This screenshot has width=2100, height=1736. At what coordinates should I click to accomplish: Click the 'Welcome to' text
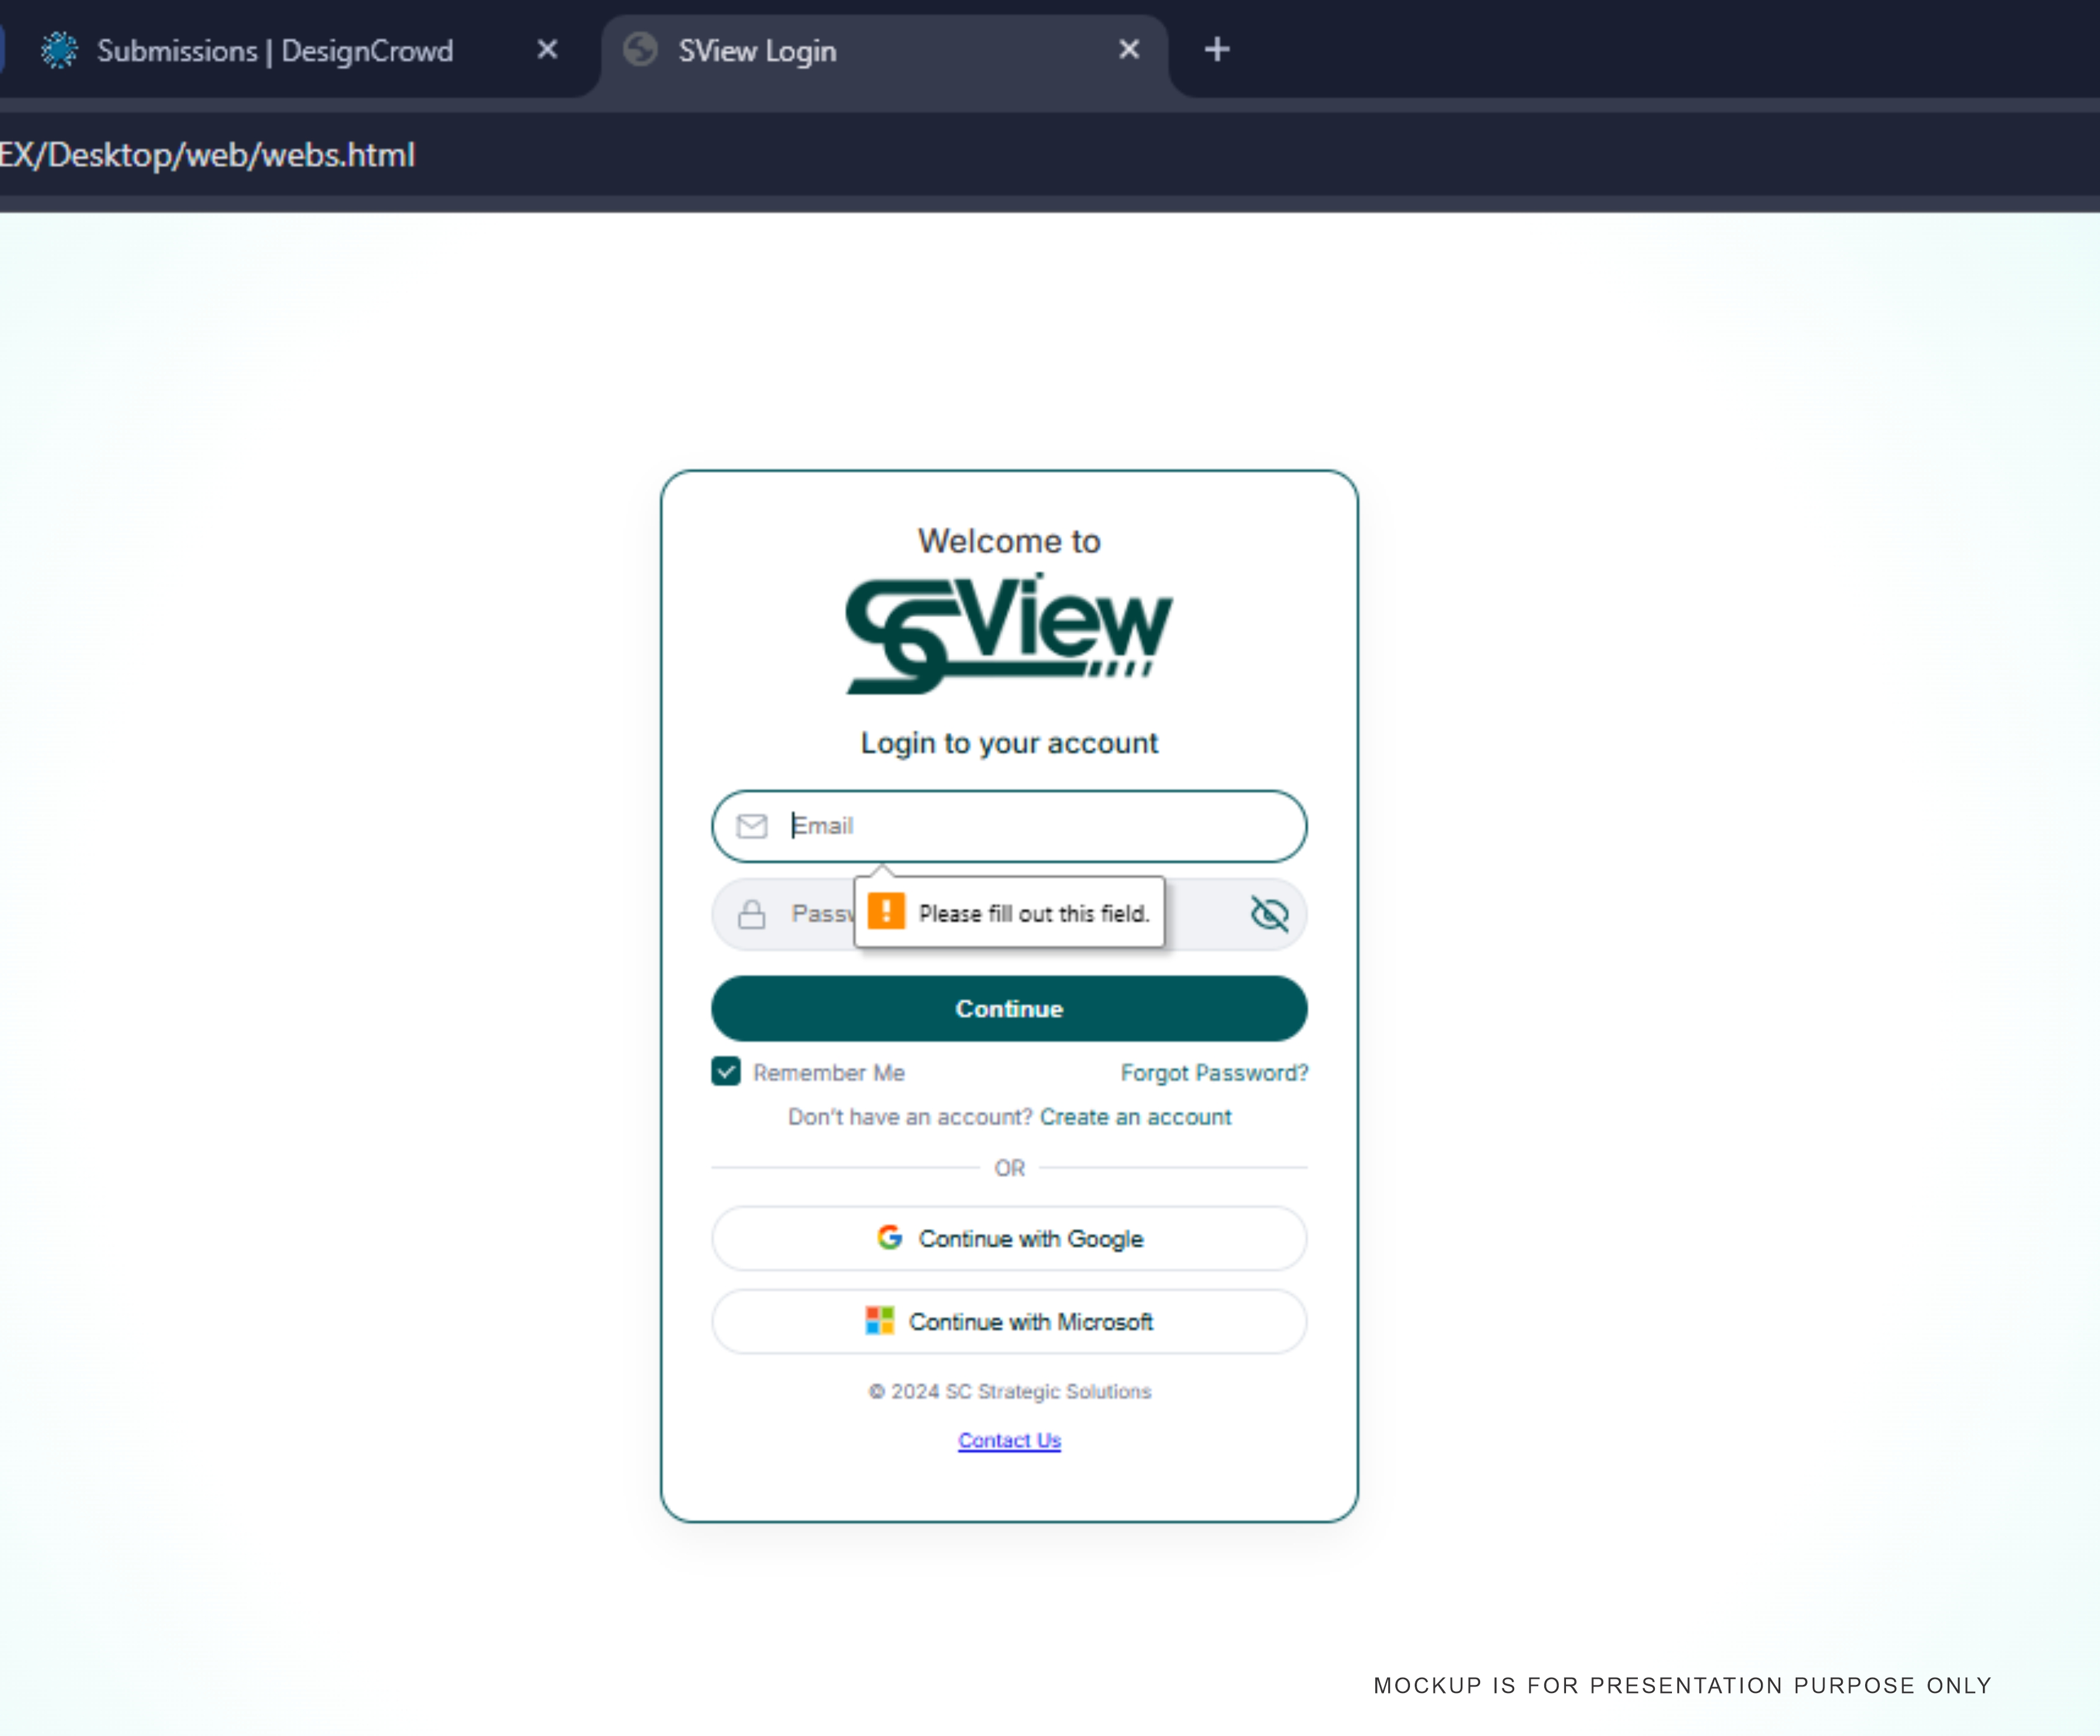point(1010,541)
